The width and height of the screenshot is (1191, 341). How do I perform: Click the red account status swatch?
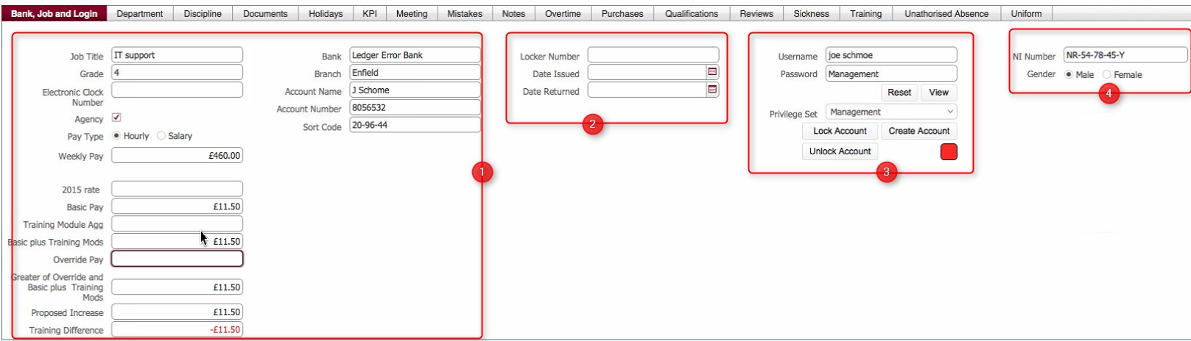[x=949, y=151]
